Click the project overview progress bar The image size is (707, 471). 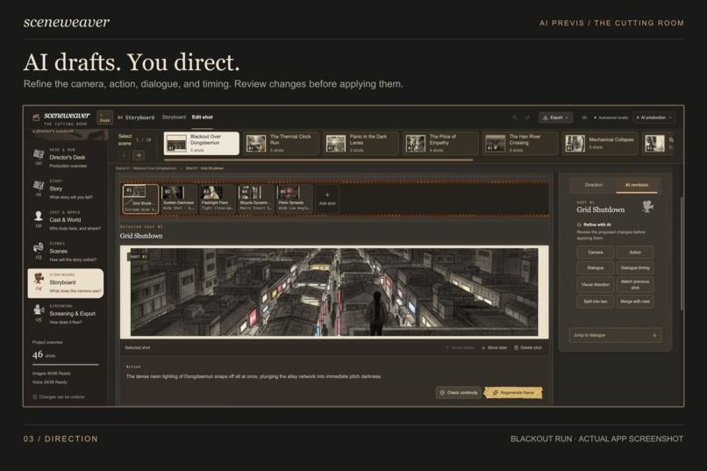point(66,364)
